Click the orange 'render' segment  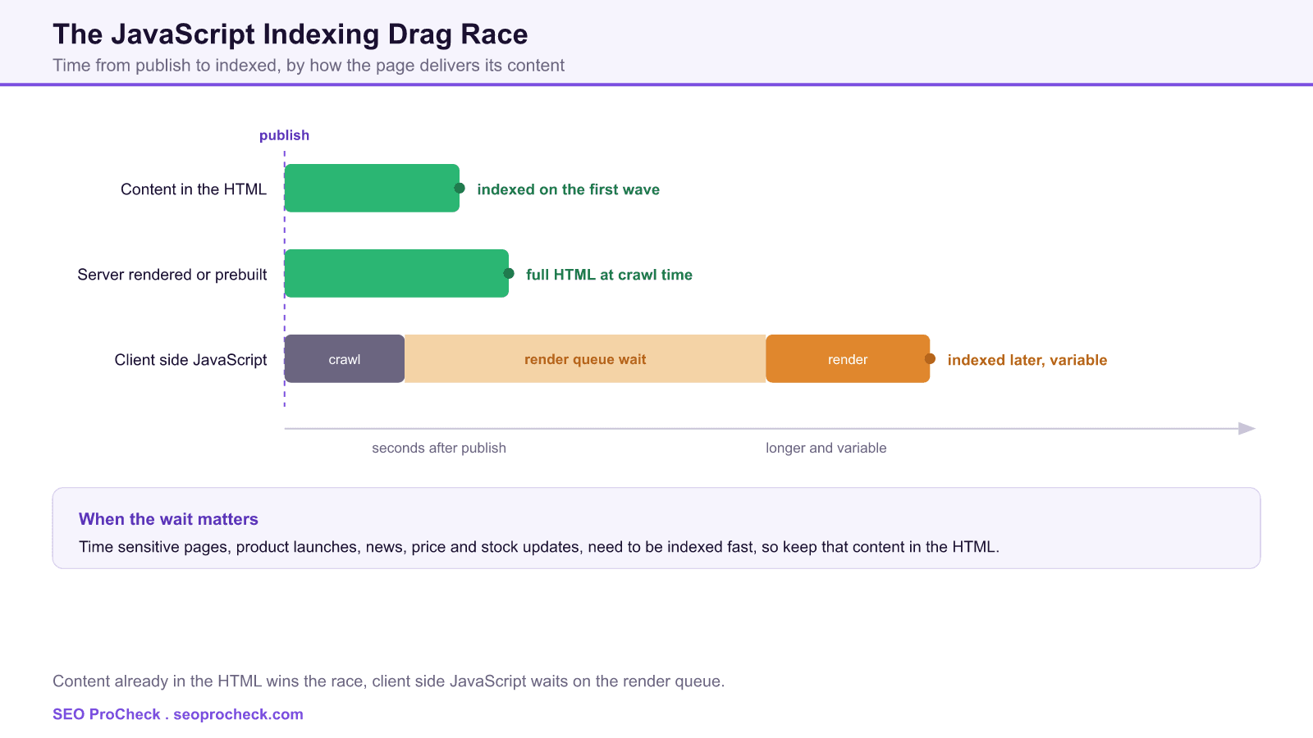[x=848, y=358]
